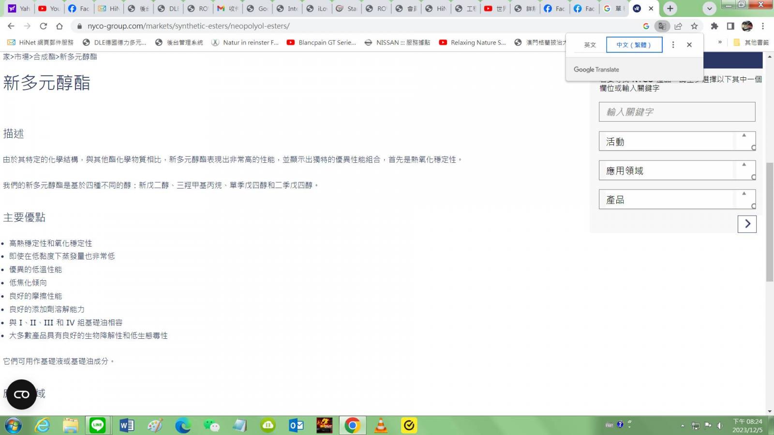Open LINE from the taskbar
The height and width of the screenshot is (435, 774).
pyautogui.click(x=98, y=425)
